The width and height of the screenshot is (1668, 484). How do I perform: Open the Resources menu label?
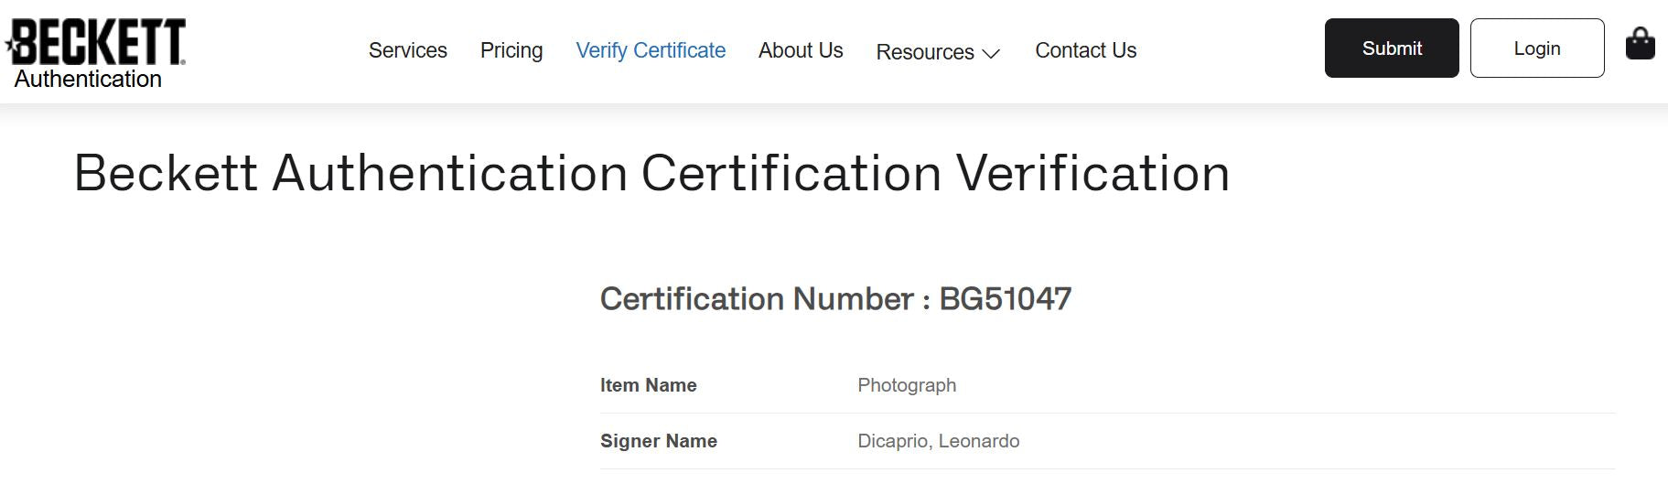[x=925, y=52]
